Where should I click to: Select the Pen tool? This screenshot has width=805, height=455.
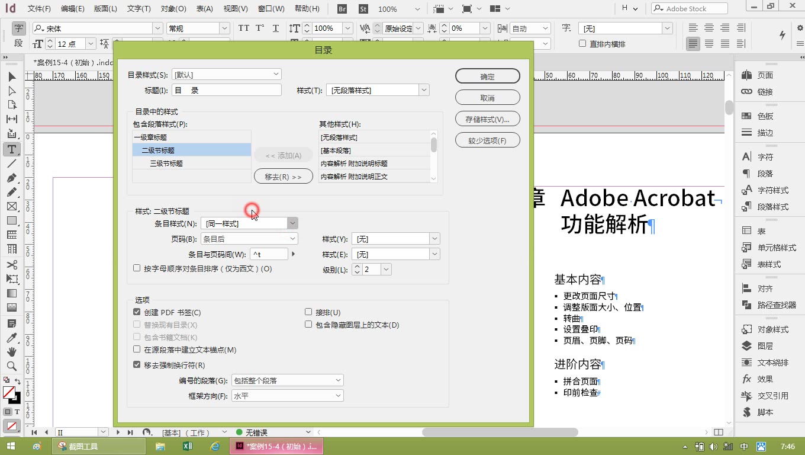point(11,178)
